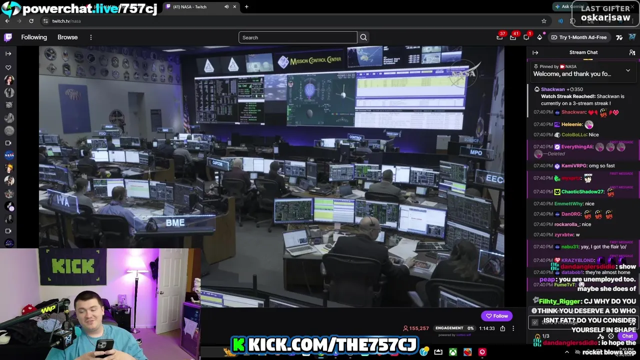640x360 pixels.
Task: Open the Get Bits diamond icon
Action: [539, 37]
